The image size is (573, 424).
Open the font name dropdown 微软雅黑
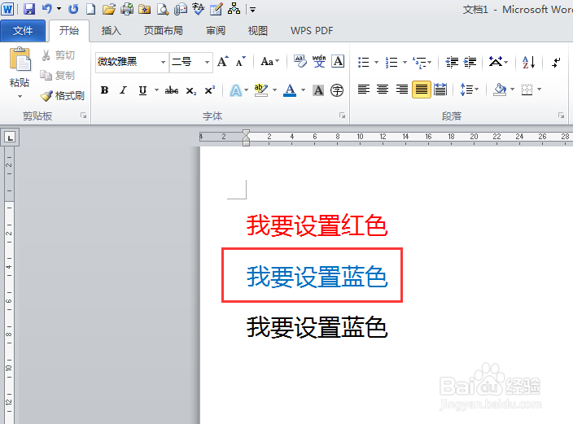click(163, 62)
